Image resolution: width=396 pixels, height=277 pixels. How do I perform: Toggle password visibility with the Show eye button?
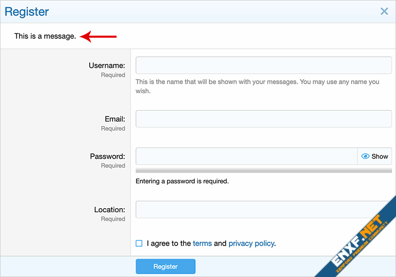click(x=375, y=156)
